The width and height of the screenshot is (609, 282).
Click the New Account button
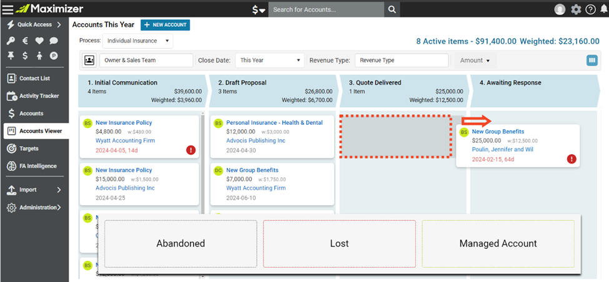[x=165, y=25]
